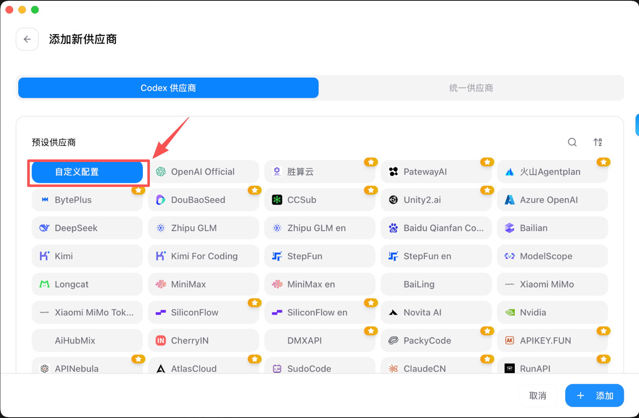Pick Xiaomi MiMo provider

(552, 284)
